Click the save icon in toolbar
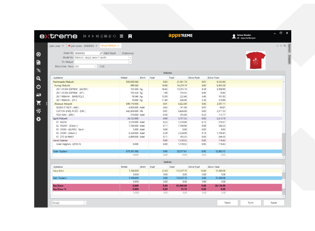Screen dimensions: 315x231 pyautogui.click(x=106, y=36)
